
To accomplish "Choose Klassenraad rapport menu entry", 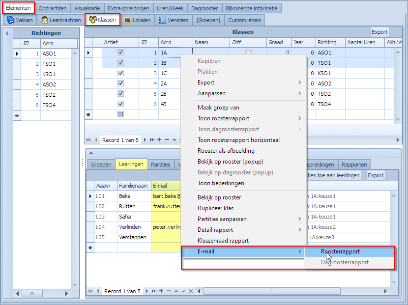I will click(x=244, y=241).
